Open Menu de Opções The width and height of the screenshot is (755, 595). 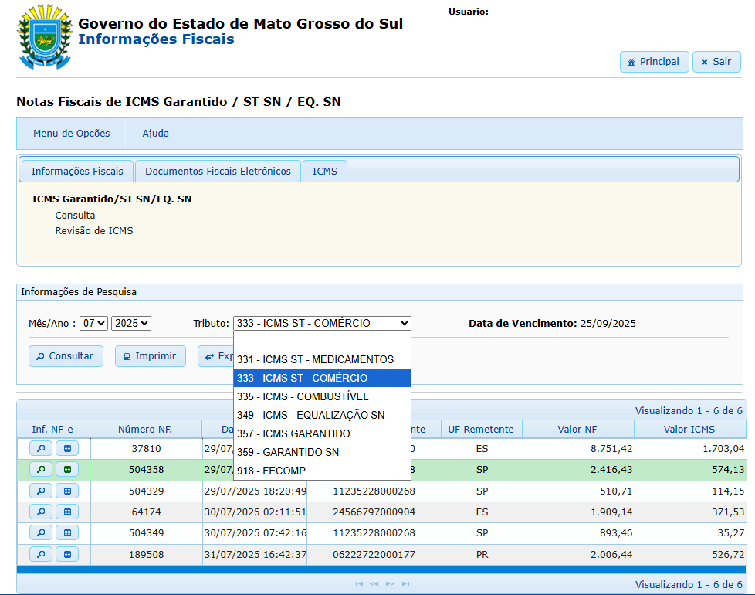(71, 134)
